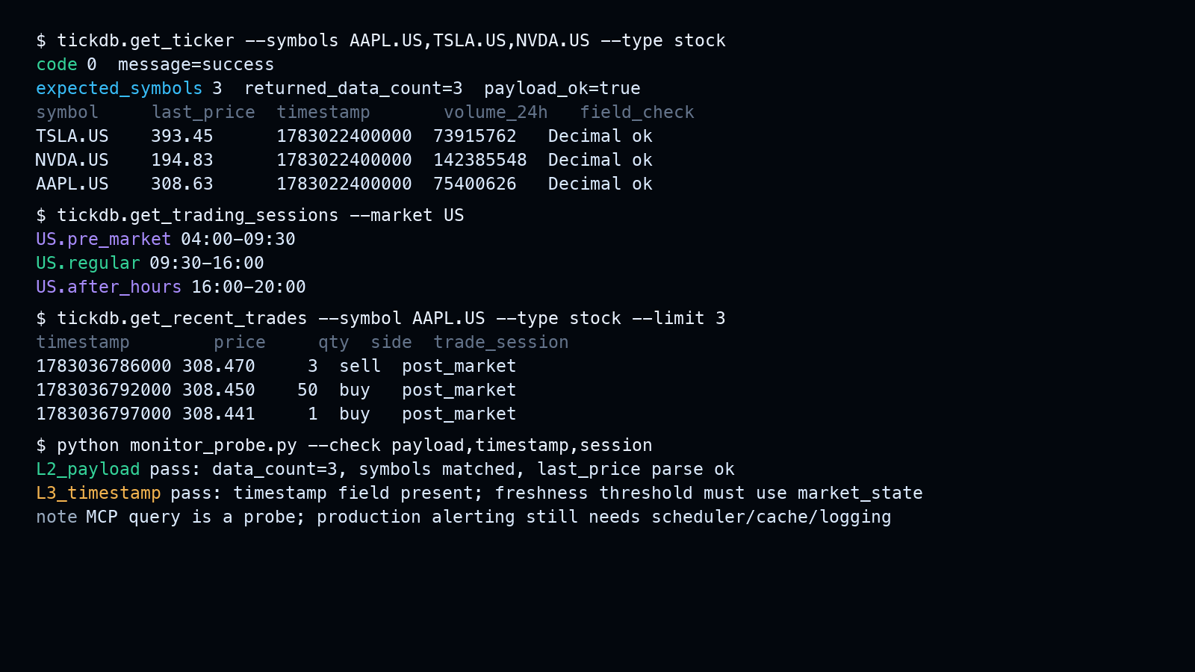Click trade timestamp 1783036792000
Viewport: 1195px width, 672px height.
click(x=104, y=391)
